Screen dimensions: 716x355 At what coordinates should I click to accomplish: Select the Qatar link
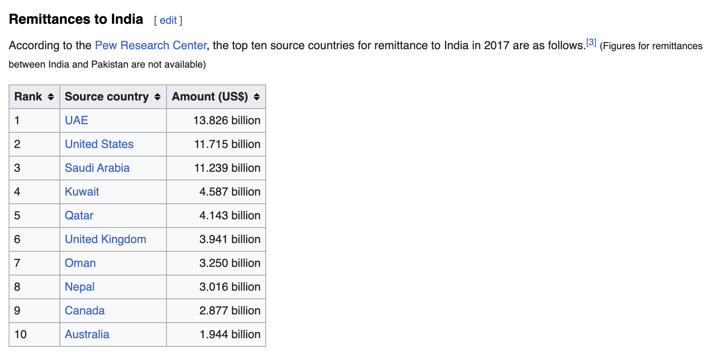coord(79,216)
